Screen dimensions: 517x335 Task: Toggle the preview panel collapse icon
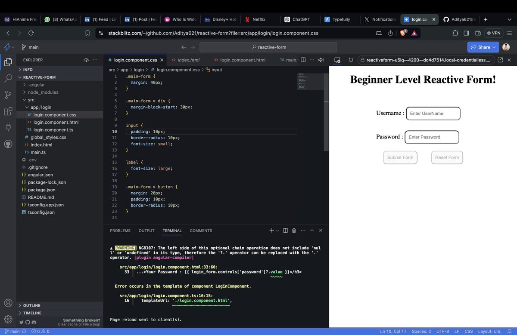(321, 60)
